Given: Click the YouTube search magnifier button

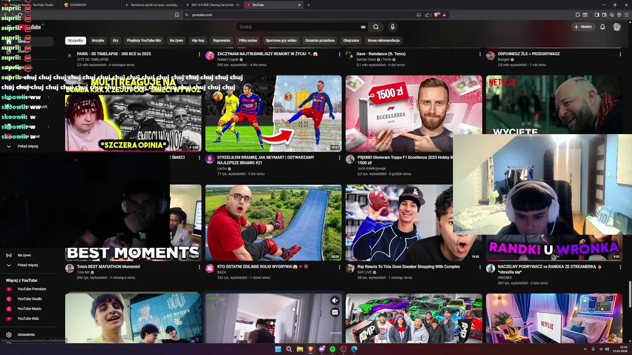Looking at the screenshot, I should (x=376, y=27).
